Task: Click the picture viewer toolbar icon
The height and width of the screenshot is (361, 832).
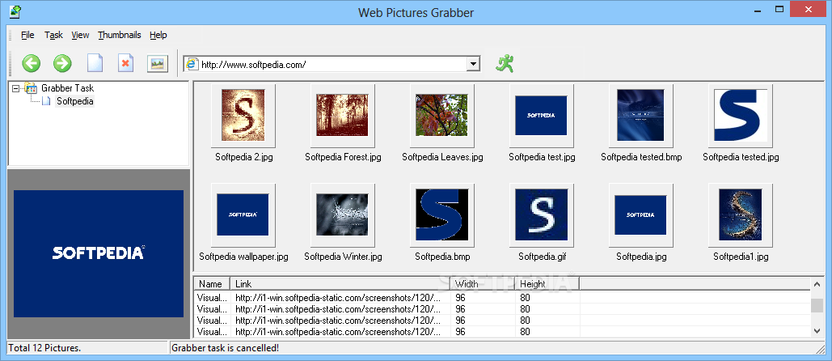Action: coord(158,64)
